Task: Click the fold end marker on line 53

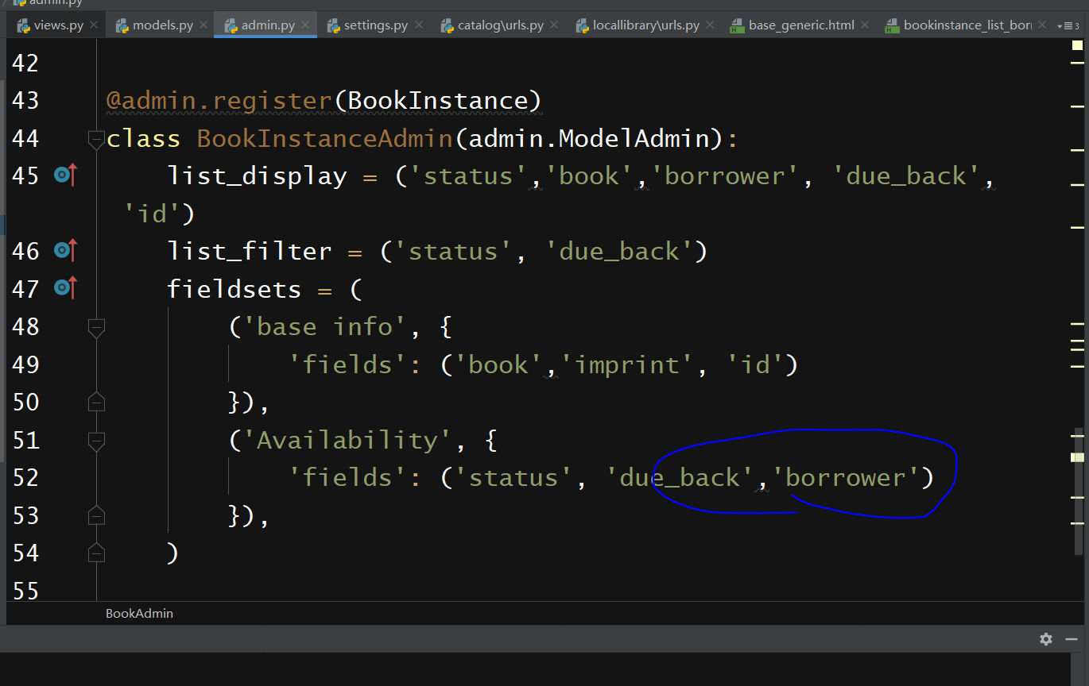Action: (x=96, y=515)
